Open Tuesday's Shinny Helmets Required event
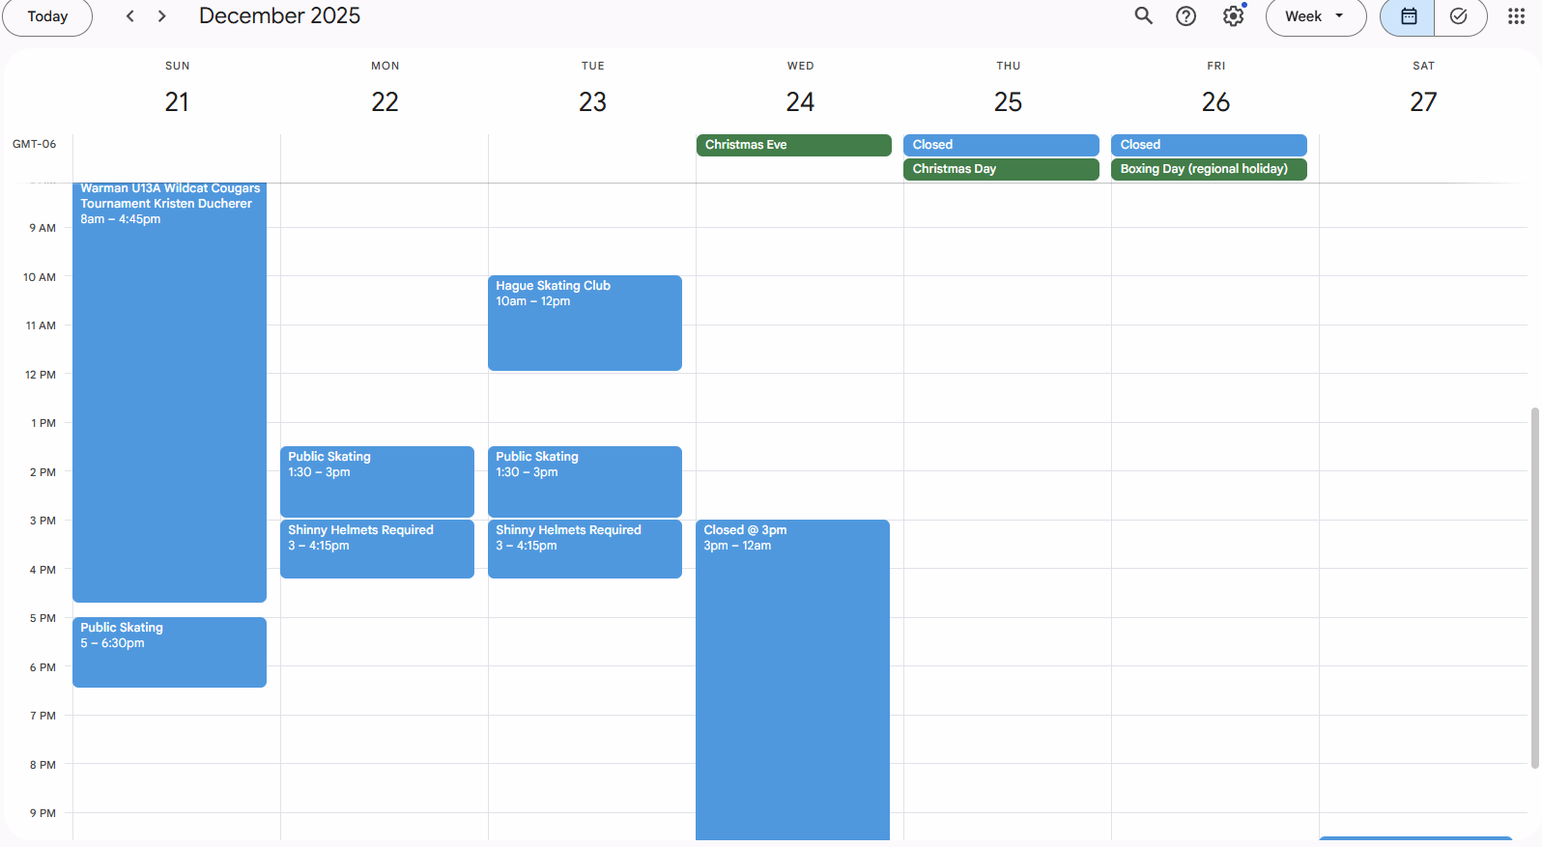The image size is (1542, 847). pos(585,548)
